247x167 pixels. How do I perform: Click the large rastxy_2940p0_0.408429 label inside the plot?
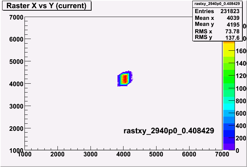pos(169,131)
